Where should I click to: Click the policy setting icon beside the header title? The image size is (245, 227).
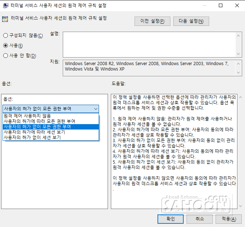click(5, 19)
